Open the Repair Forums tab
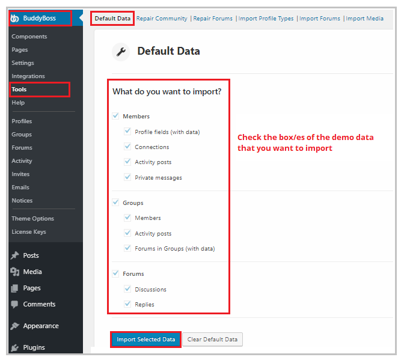 pos(213,19)
